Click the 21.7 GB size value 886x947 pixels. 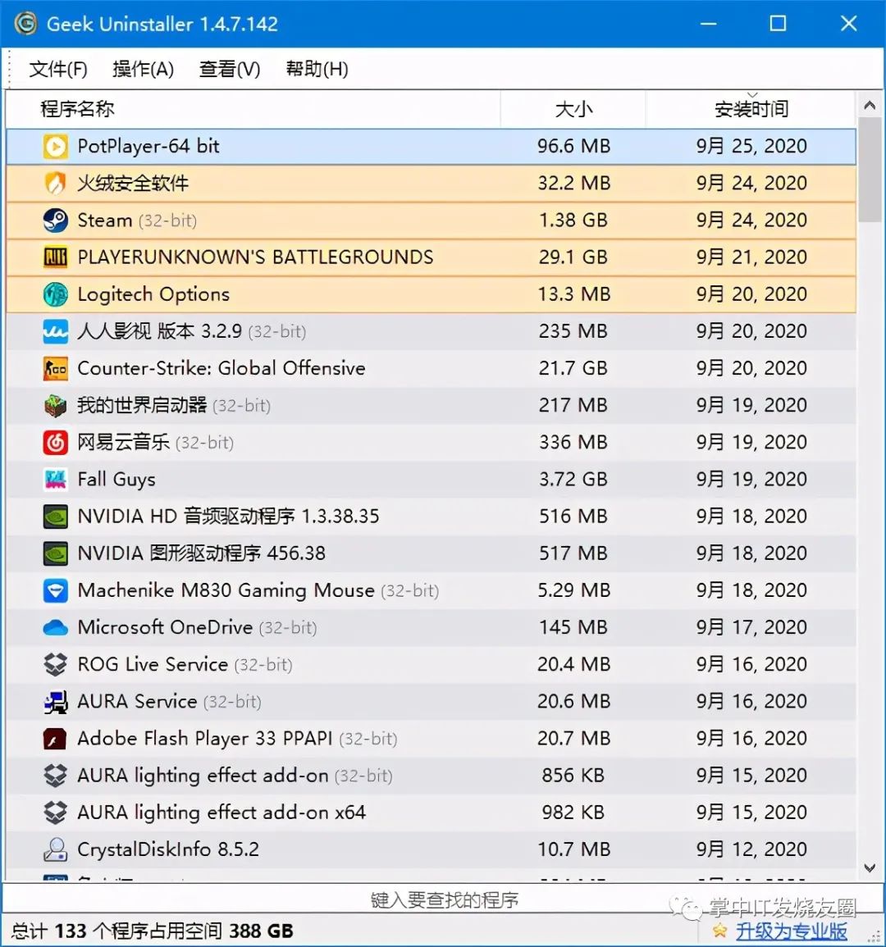[573, 368]
